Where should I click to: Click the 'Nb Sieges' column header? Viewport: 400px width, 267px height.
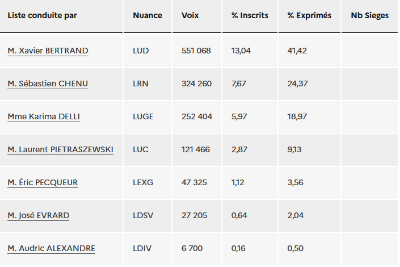pyautogui.click(x=369, y=15)
